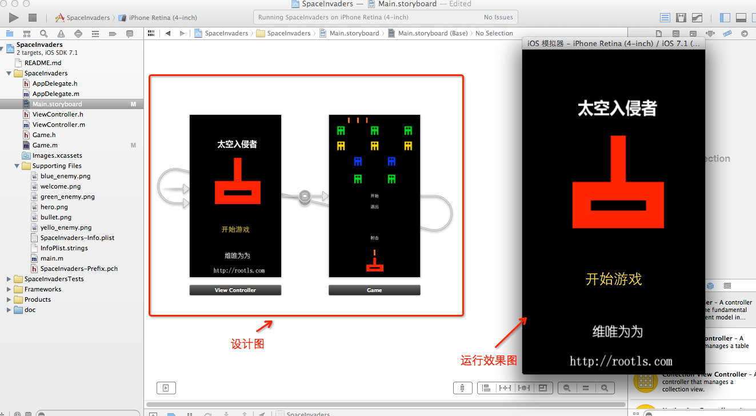Switch to Assistant editor
The width and height of the screenshot is (756, 416).
[x=681, y=18]
